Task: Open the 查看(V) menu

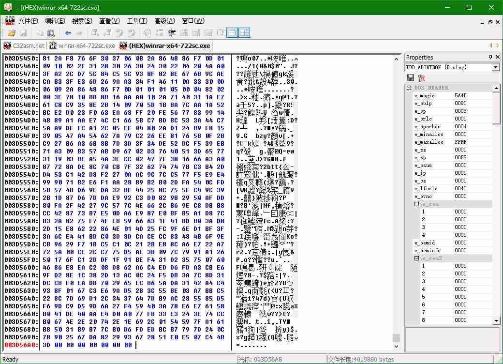Action: coord(109,21)
